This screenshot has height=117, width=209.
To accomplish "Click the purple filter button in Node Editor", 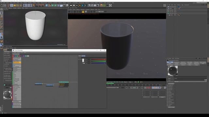I will [x=24, y=56].
